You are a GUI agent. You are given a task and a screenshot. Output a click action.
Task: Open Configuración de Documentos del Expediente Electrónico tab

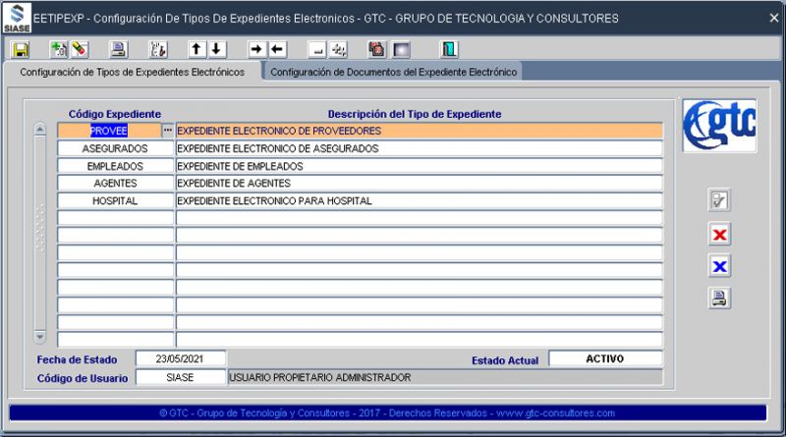pos(393,72)
